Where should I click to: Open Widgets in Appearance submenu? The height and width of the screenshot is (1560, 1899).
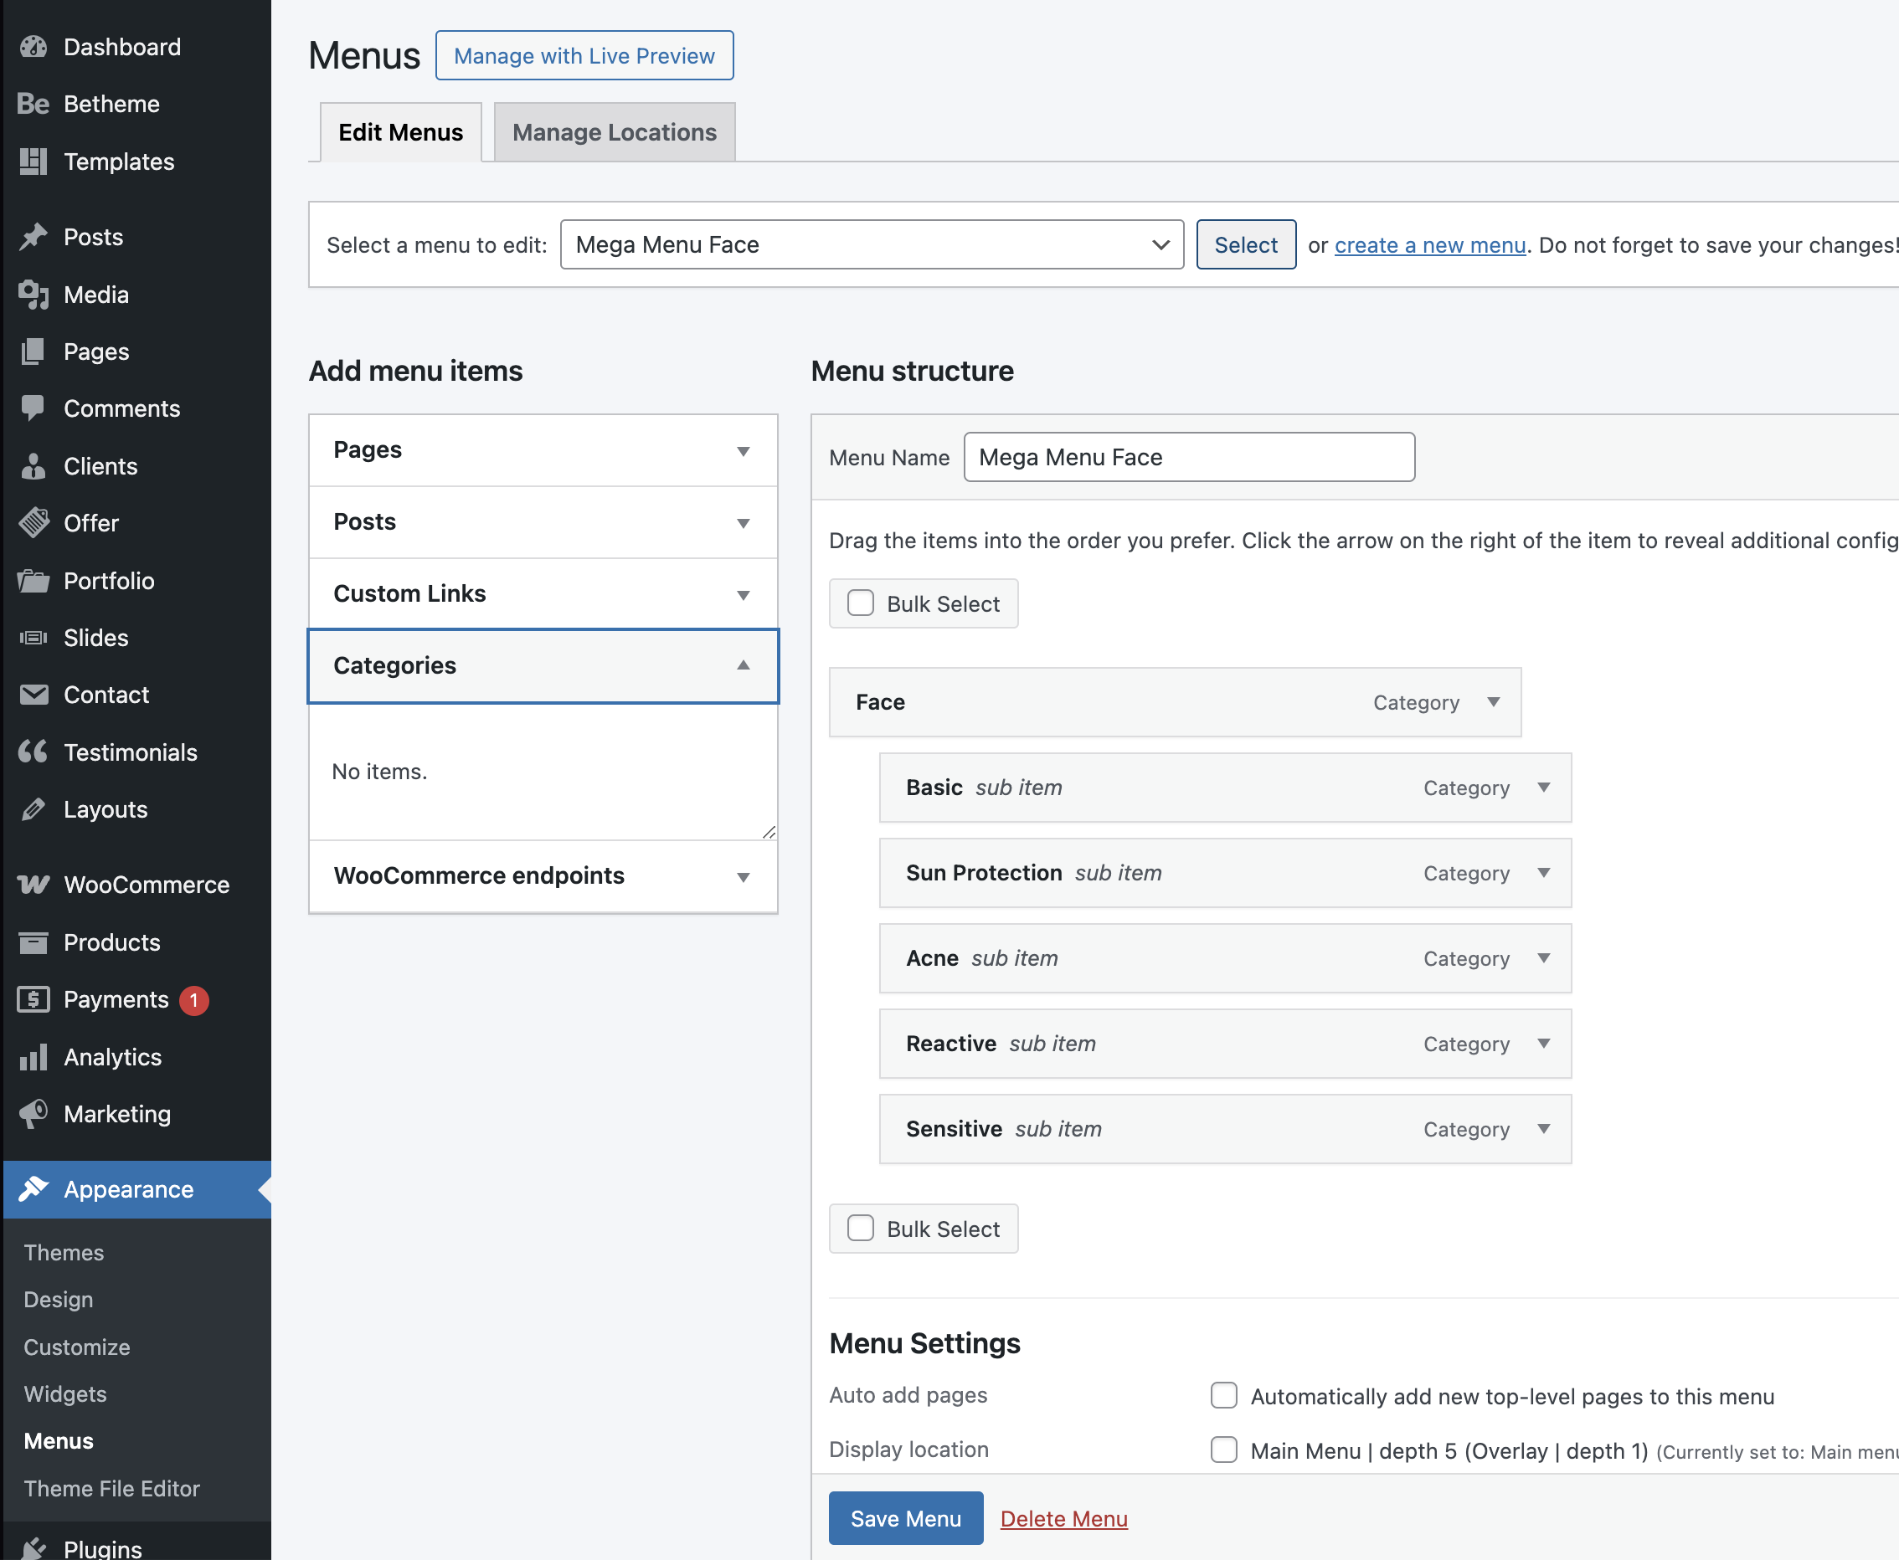click(x=64, y=1393)
